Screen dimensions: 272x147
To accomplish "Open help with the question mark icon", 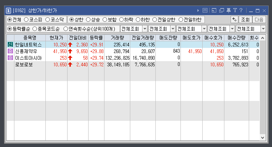I will [x=241, y=10].
